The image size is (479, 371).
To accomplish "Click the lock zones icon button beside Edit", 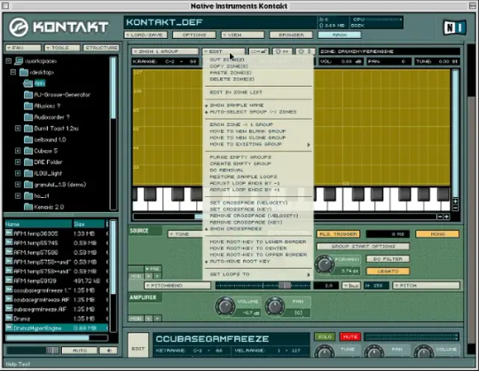I will click(x=259, y=51).
